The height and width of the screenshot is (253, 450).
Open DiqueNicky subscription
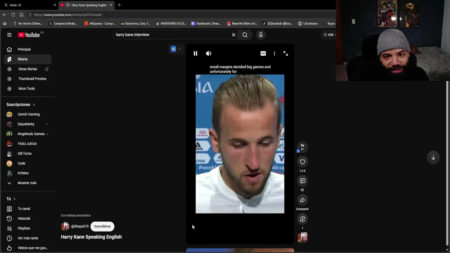coord(27,124)
